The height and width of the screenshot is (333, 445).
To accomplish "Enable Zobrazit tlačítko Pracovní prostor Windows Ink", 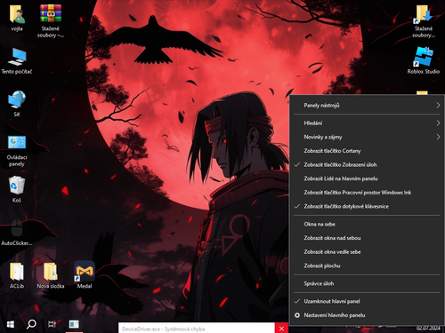I will point(367,193).
